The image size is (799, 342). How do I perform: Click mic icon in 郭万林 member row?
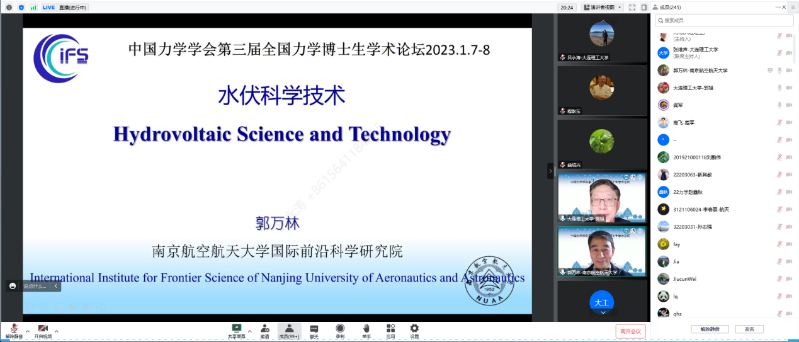click(779, 71)
